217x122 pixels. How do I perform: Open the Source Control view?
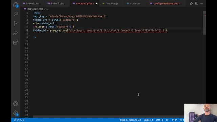coord(16,23)
